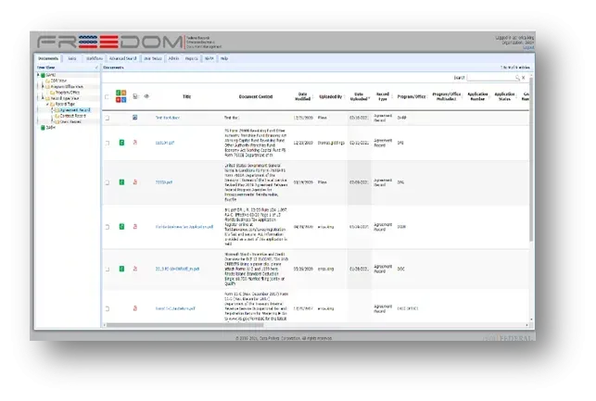Open the Help tab
This screenshot has height=401, width=596.
(x=224, y=58)
